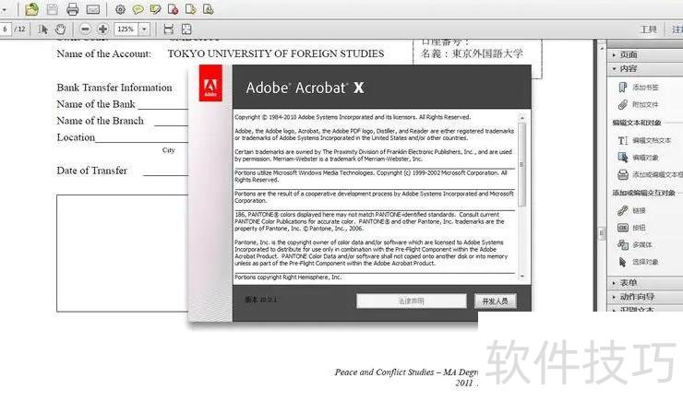Click 'TOKYO UNIVERSITY OF FOREIGN STUDIES' text
Viewport: 683px width, 413px height.
pos(276,53)
